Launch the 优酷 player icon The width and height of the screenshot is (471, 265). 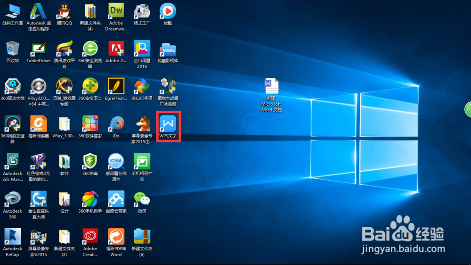[x=168, y=11]
